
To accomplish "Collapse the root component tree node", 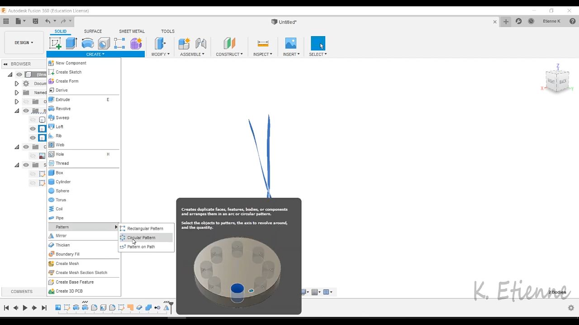I will 10,74.
